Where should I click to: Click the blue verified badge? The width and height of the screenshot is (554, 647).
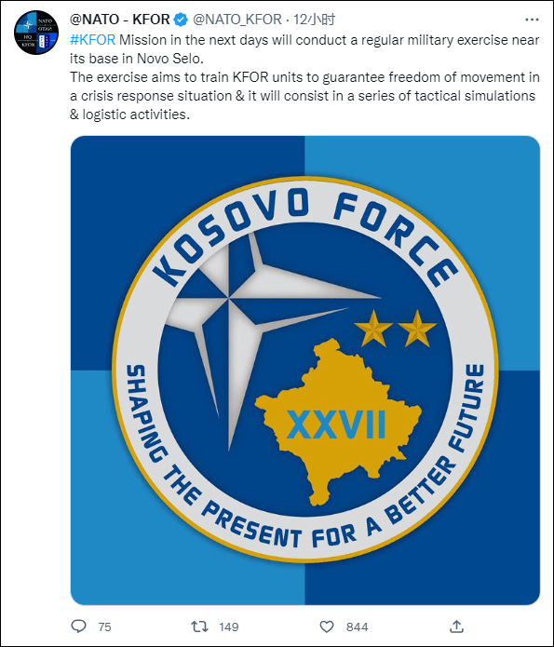181,20
